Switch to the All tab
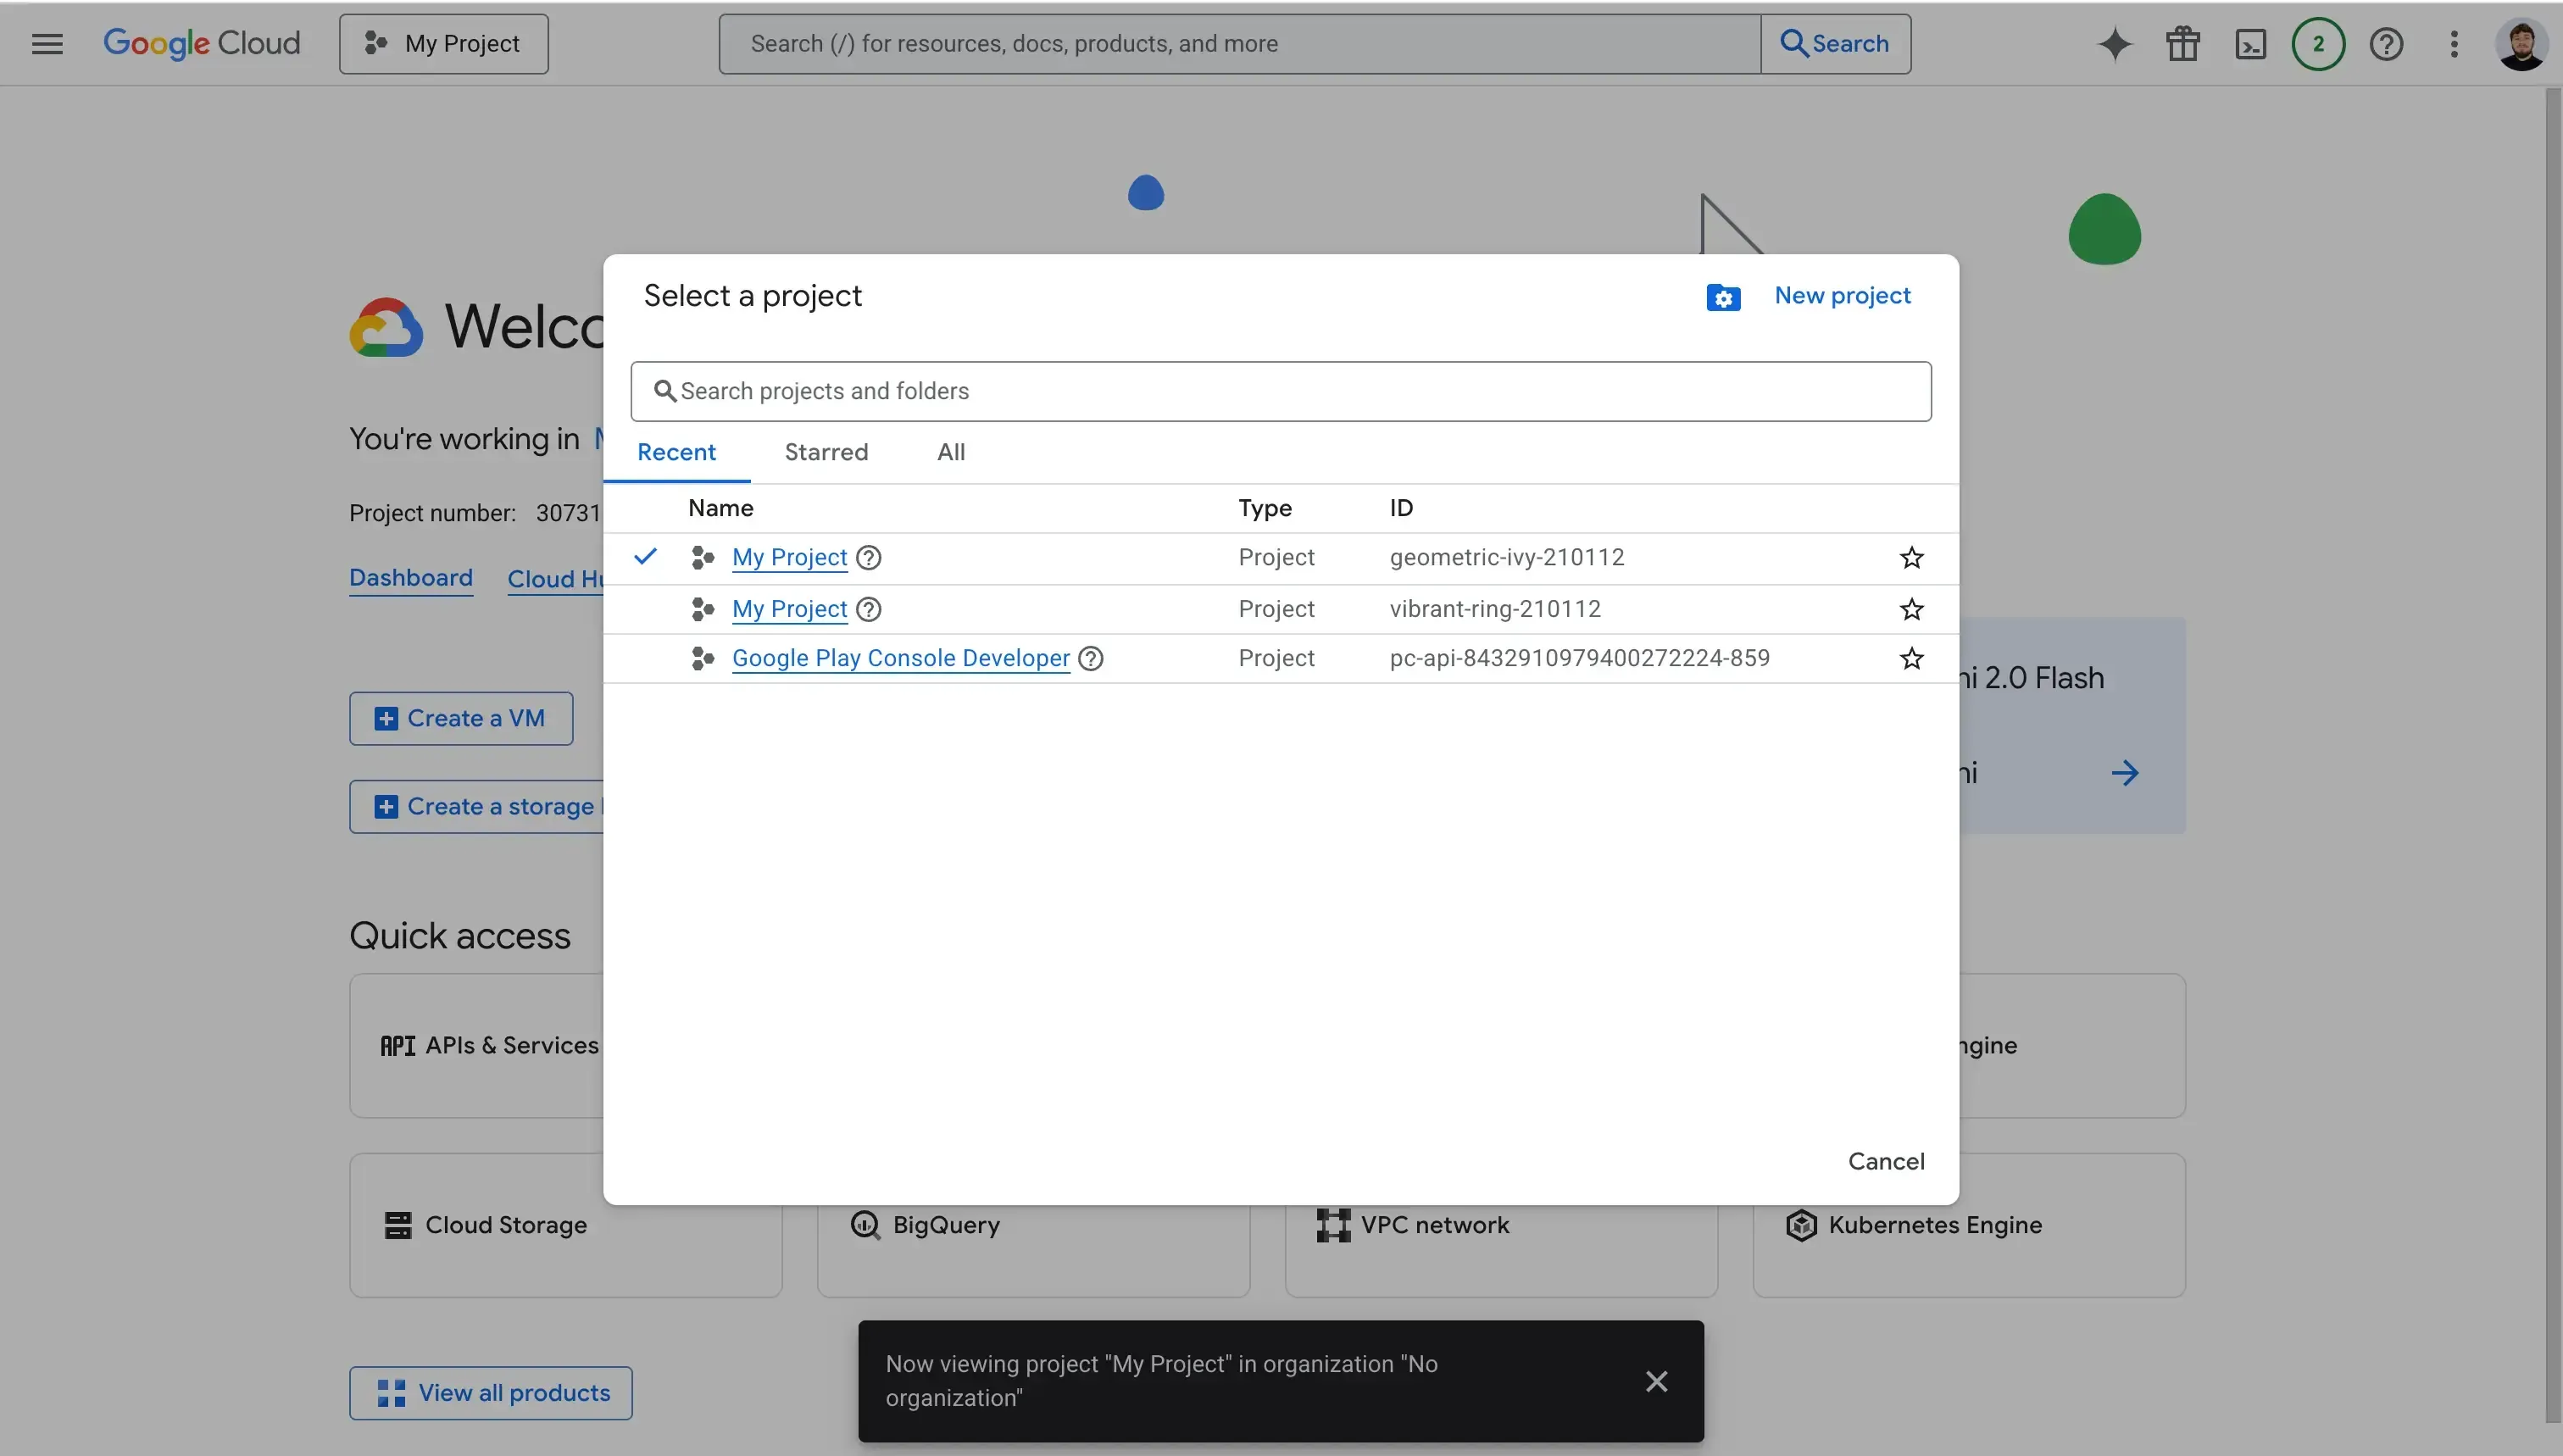2563x1456 pixels. (950, 452)
